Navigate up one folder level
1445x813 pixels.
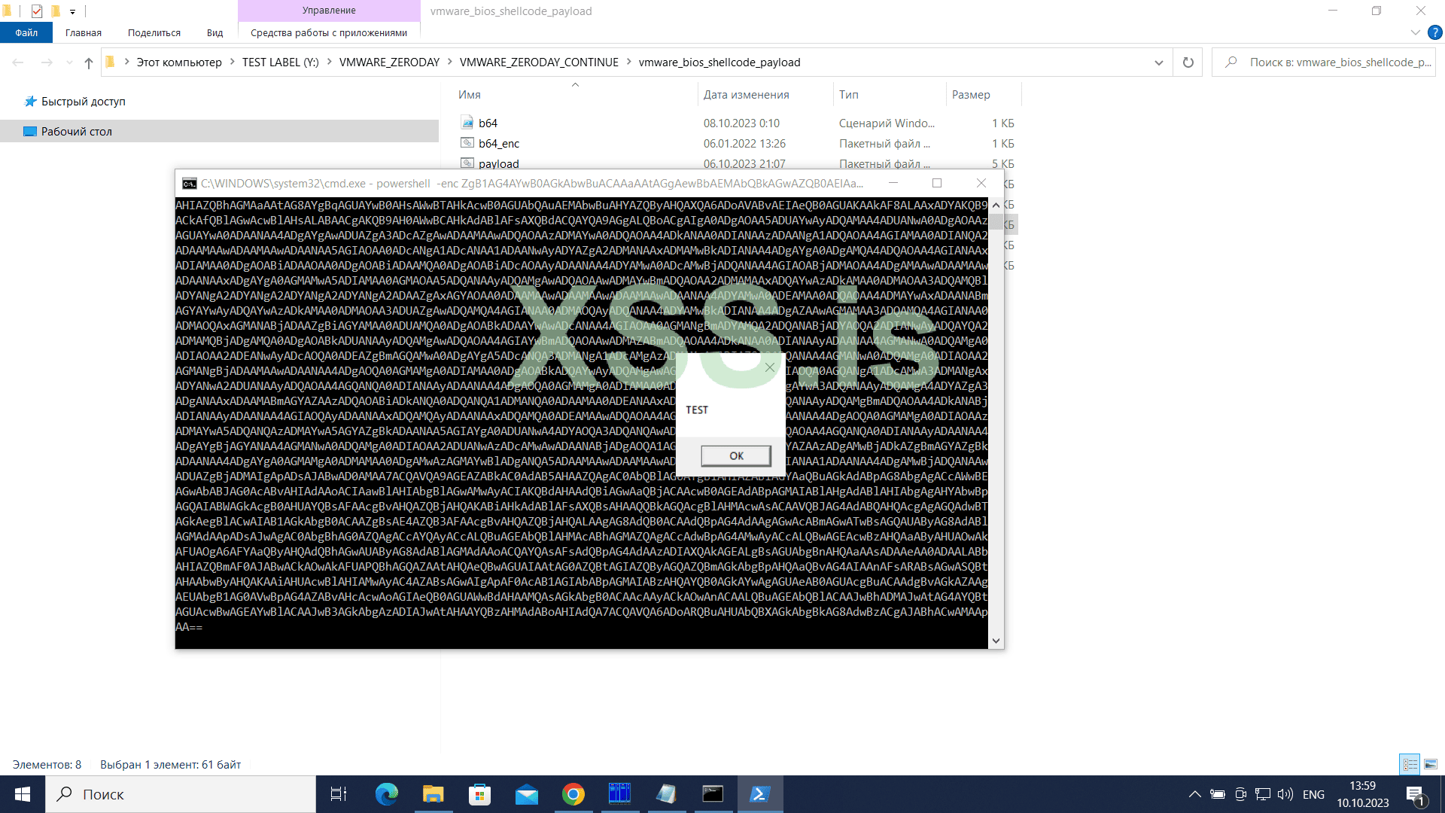tap(88, 62)
